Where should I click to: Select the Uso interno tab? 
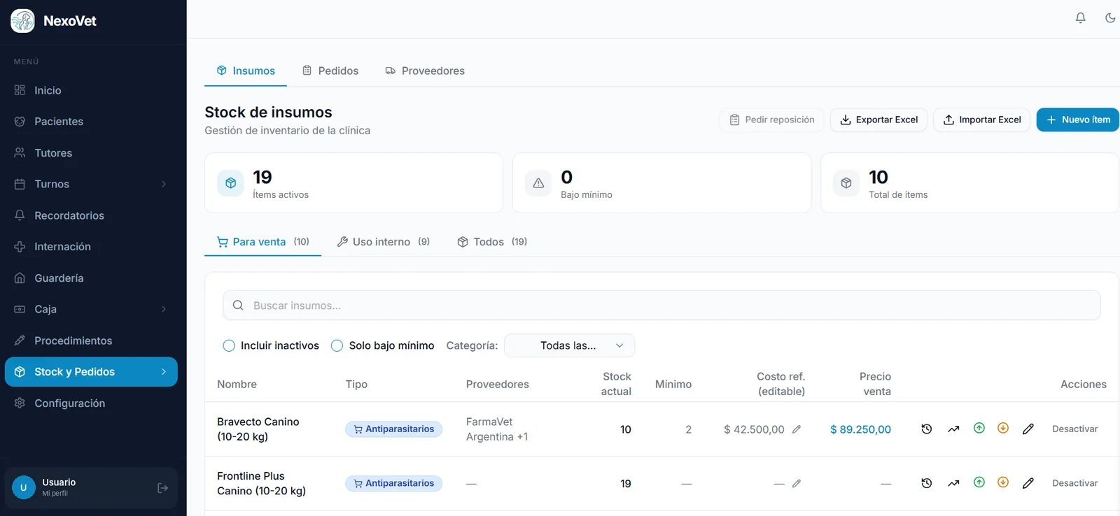(384, 242)
